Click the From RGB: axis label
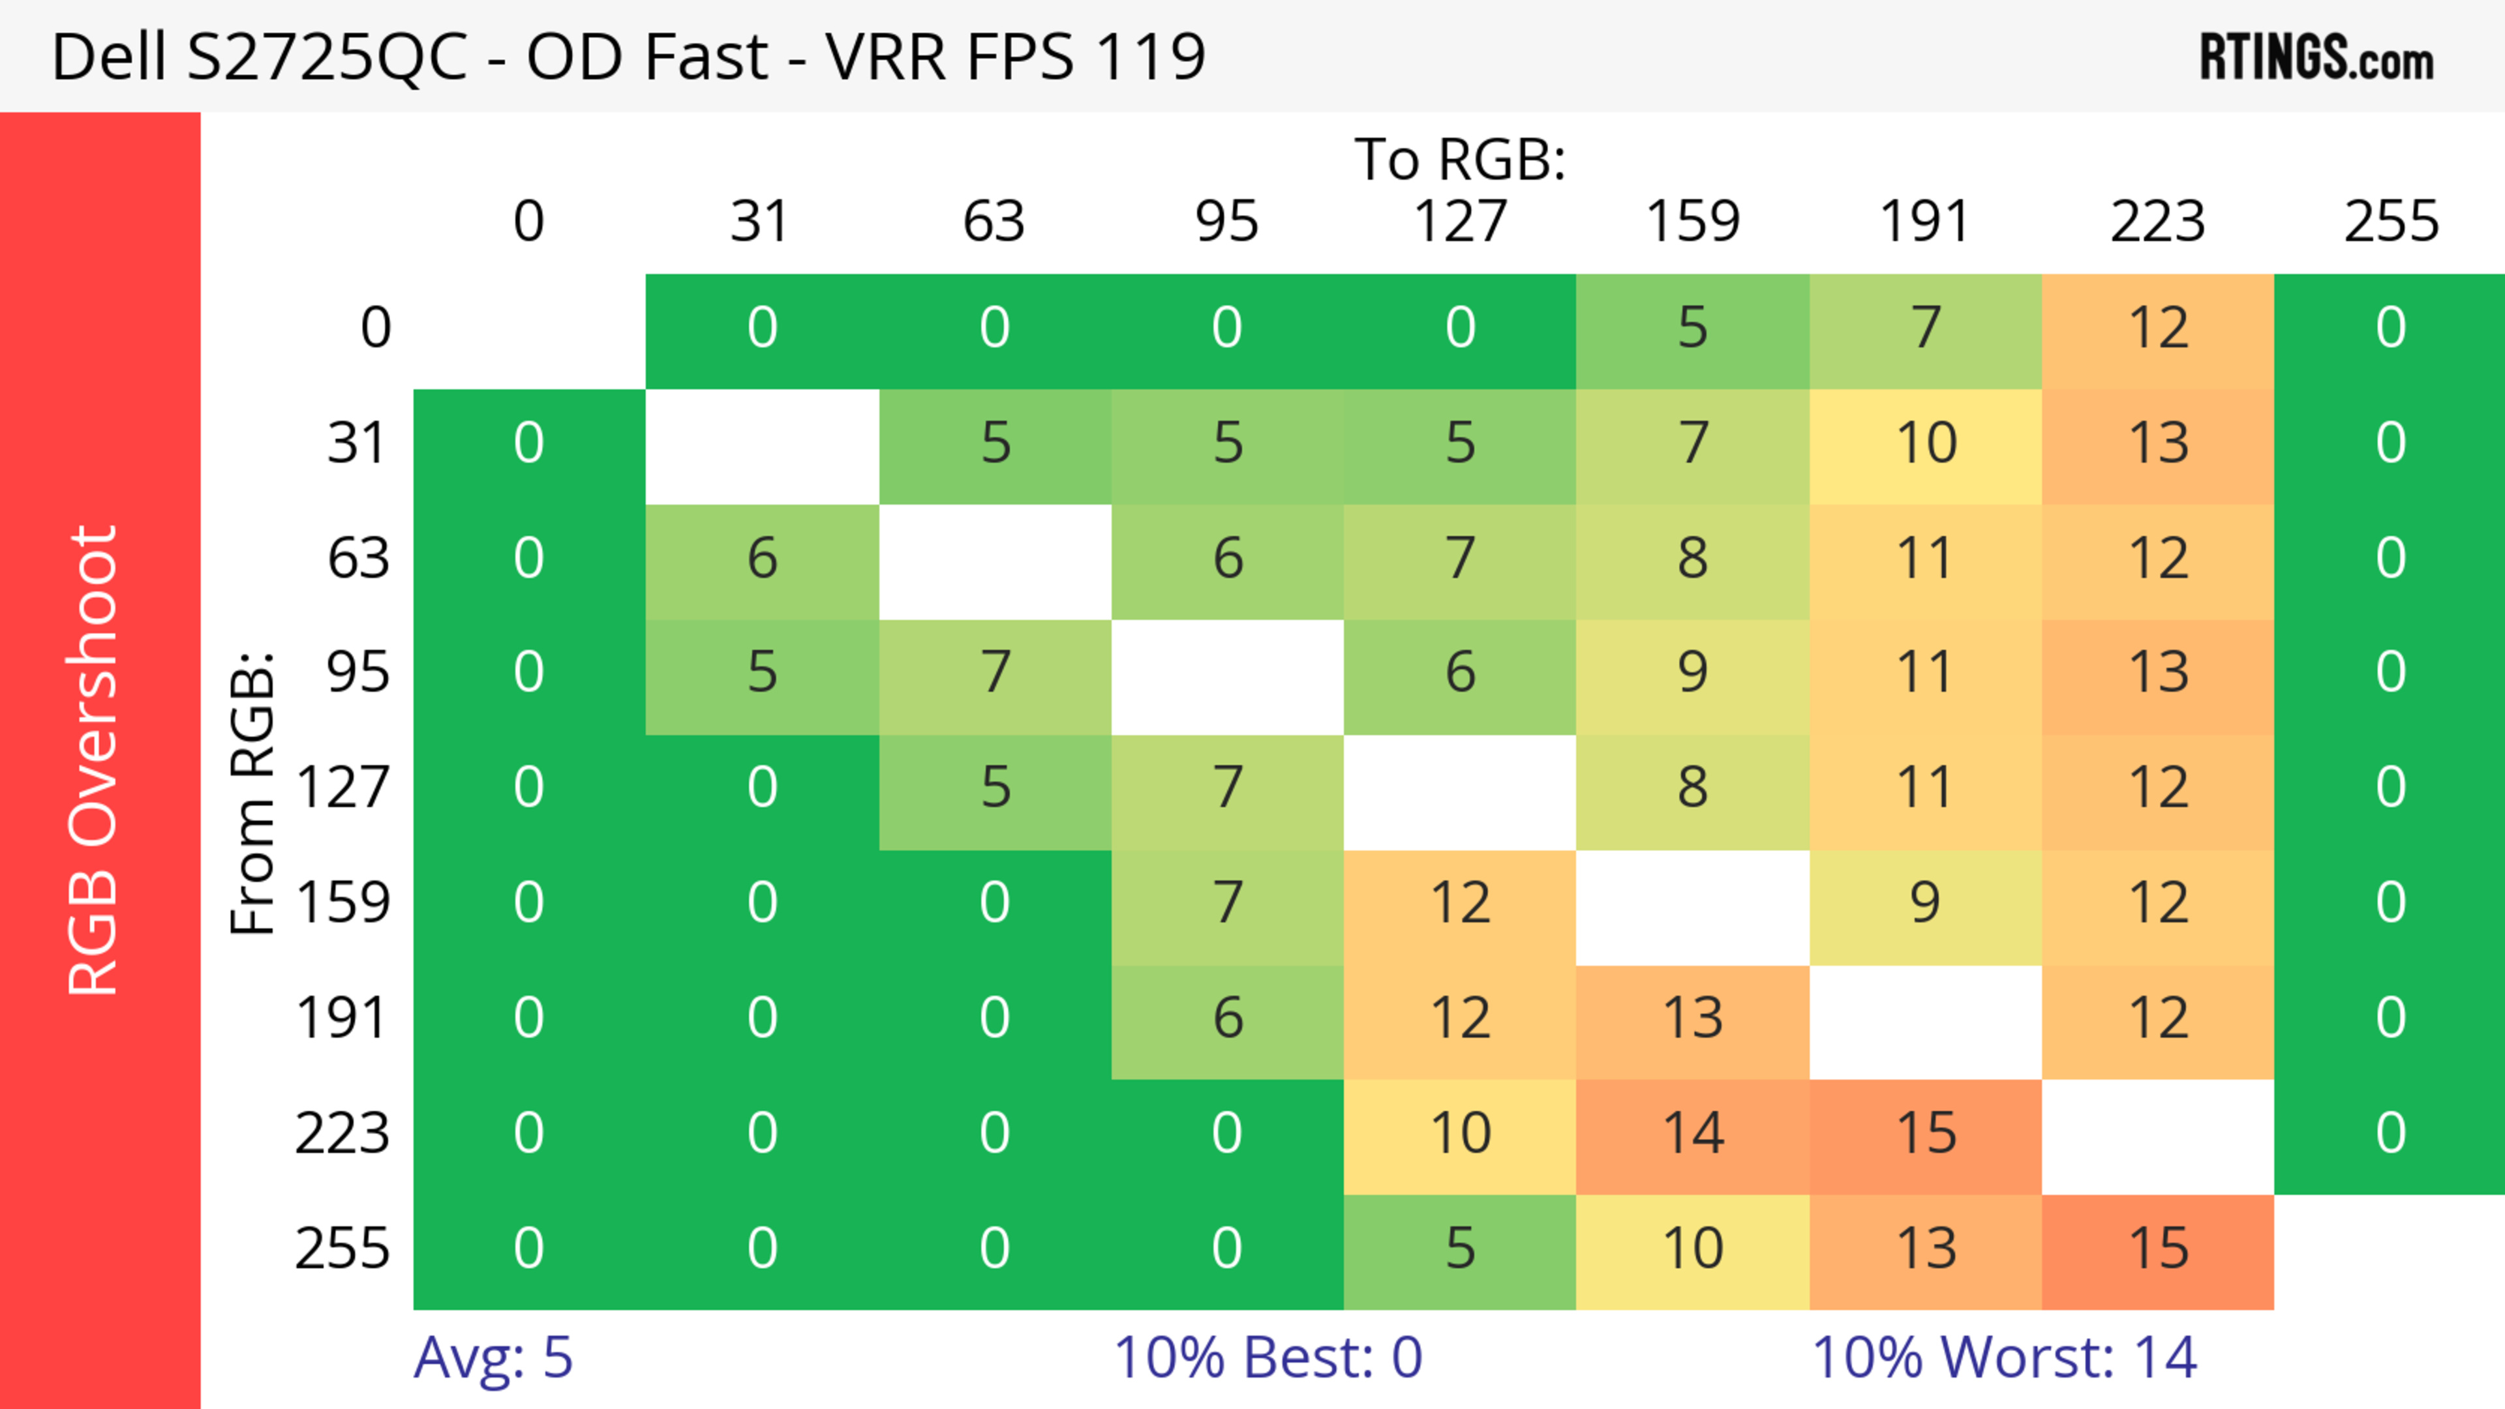The image size is (2505, 1409). tap(253, 792)
